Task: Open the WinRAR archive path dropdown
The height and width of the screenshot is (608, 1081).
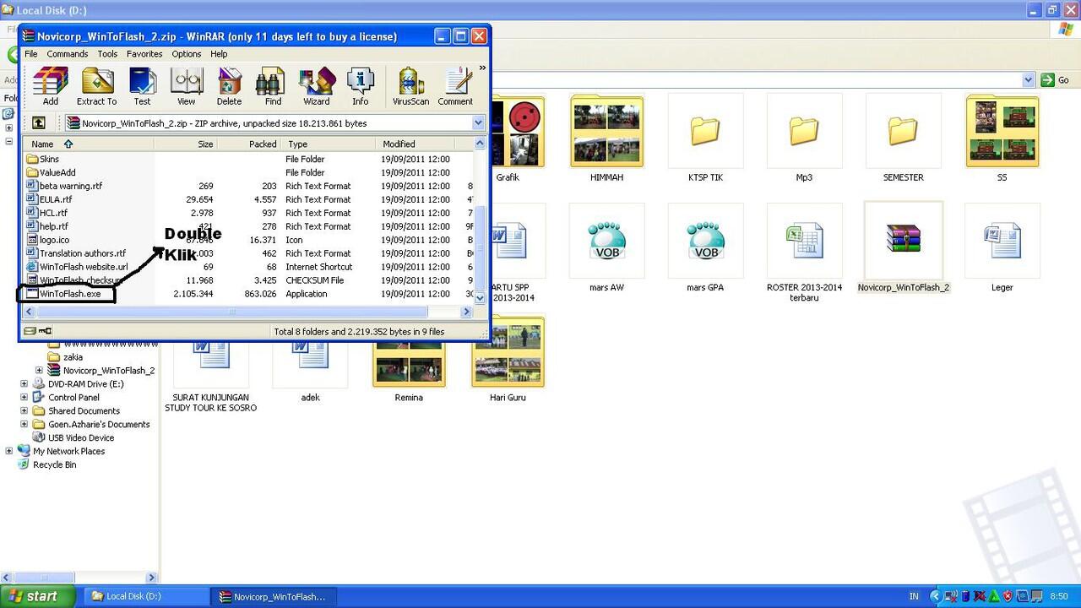Action: (x=478, y=122)
